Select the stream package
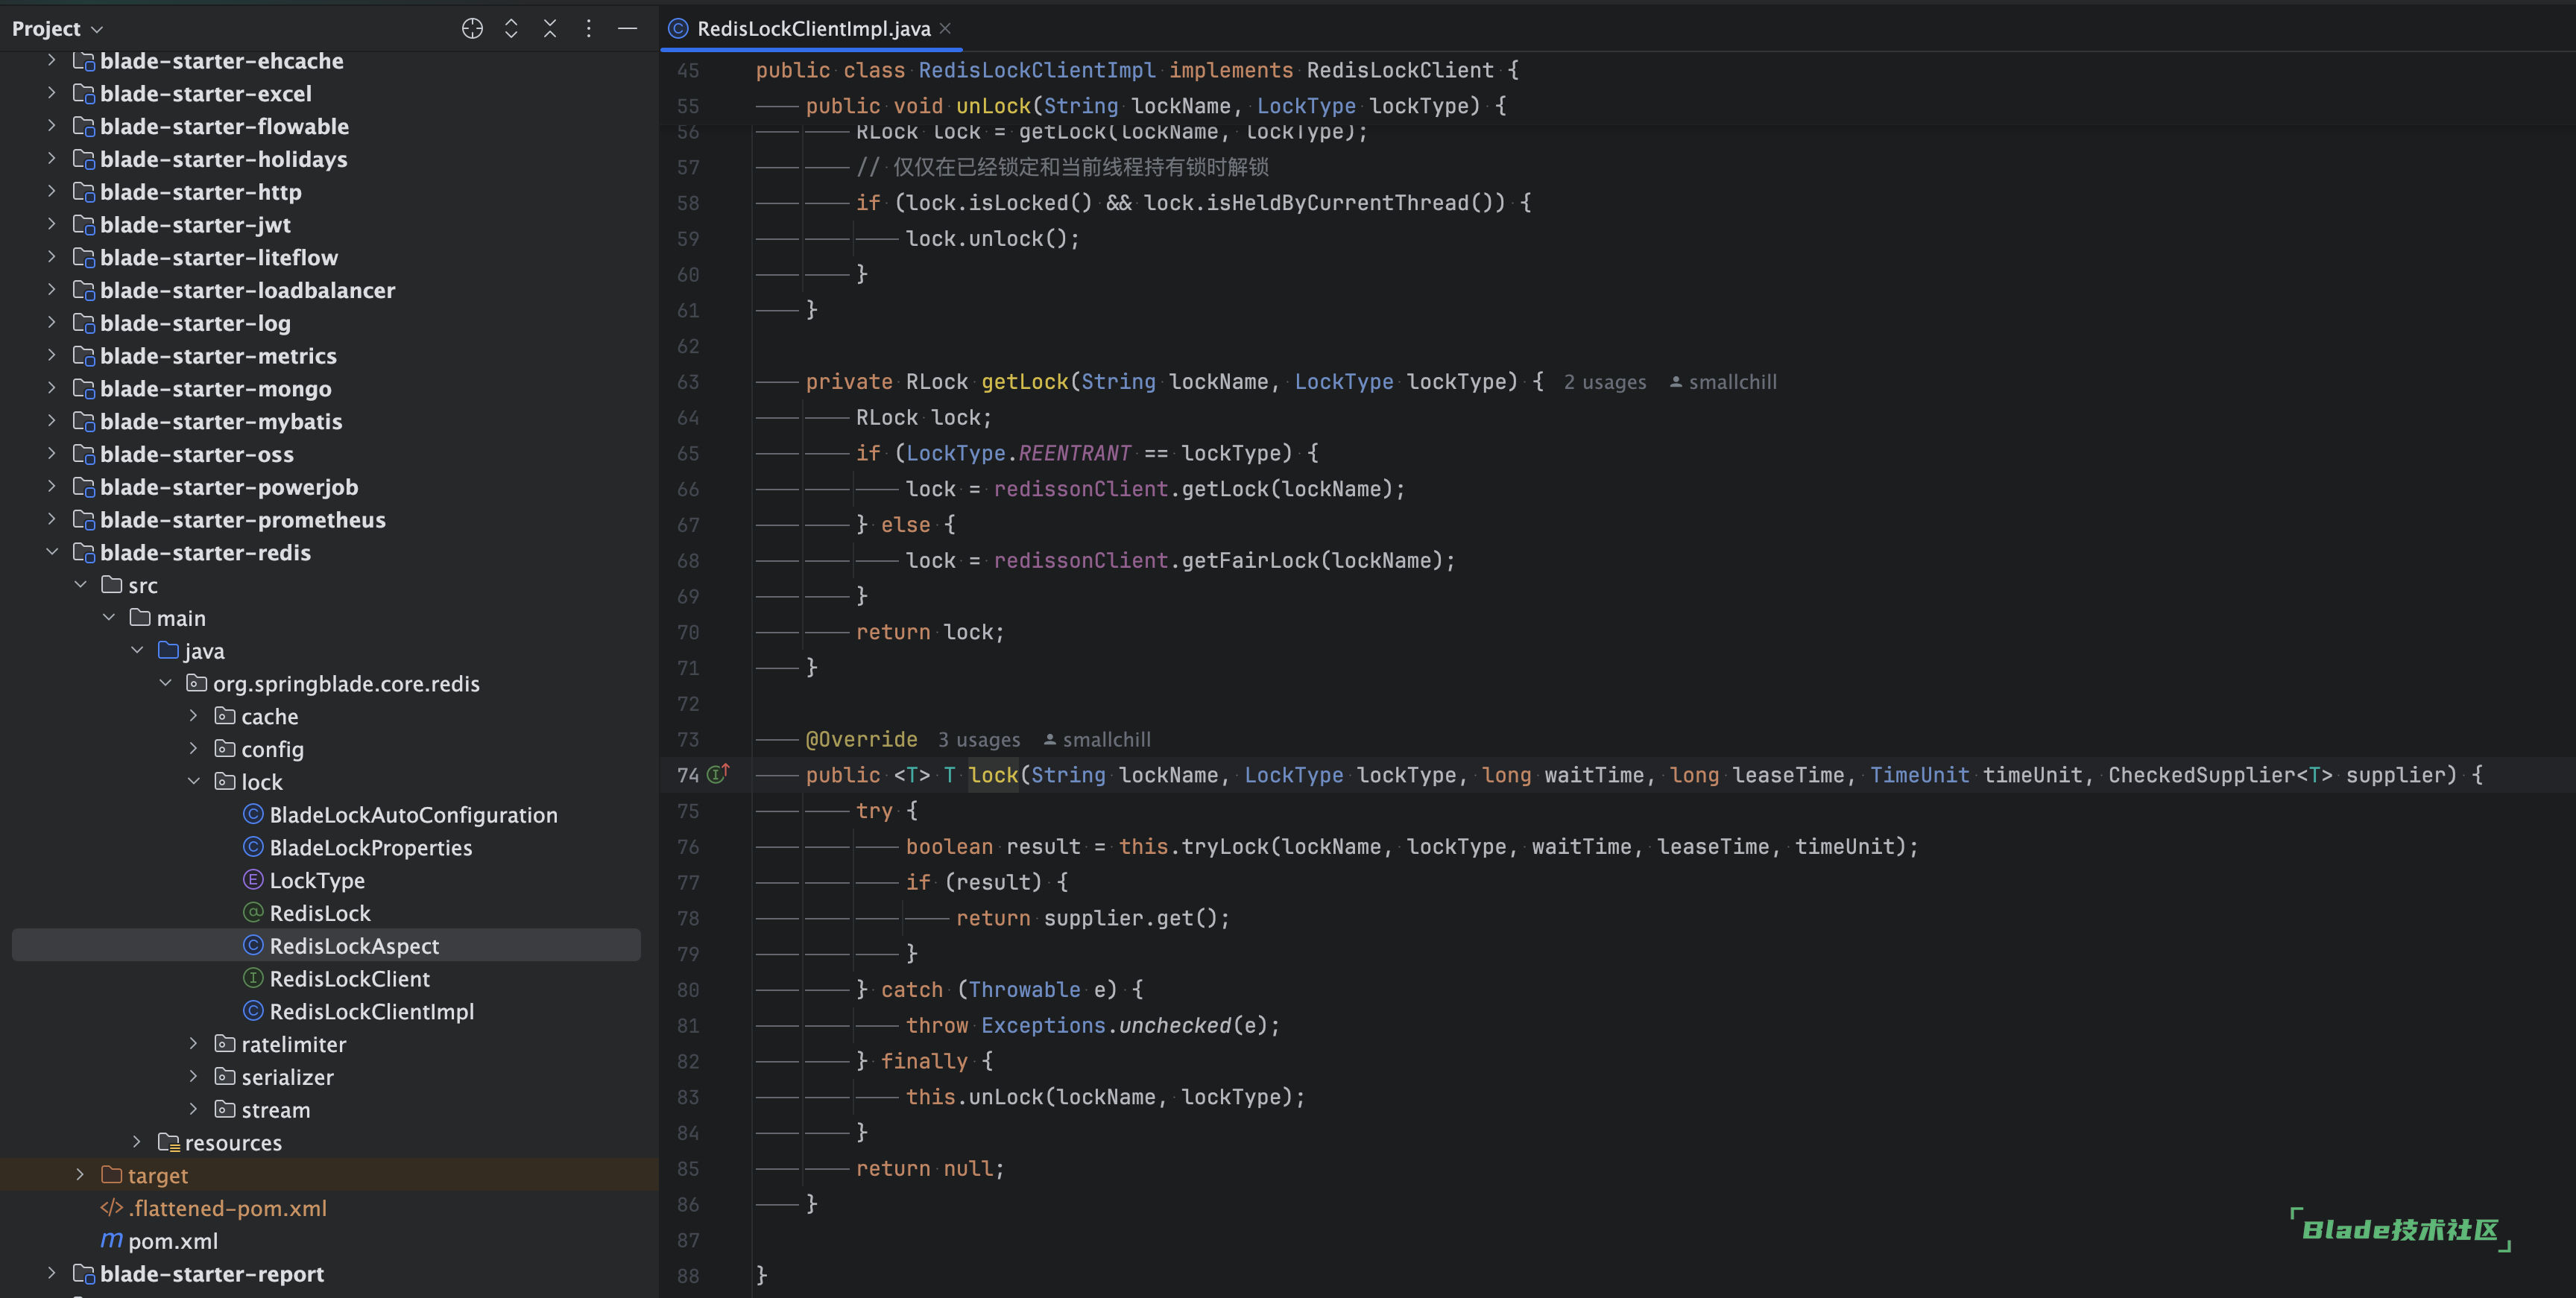The width and height of the screenshot is (2576, 1298). [x=275, y=1110]
